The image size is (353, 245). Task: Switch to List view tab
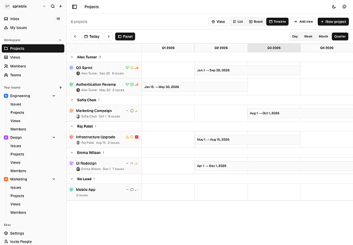click(238, 21)
